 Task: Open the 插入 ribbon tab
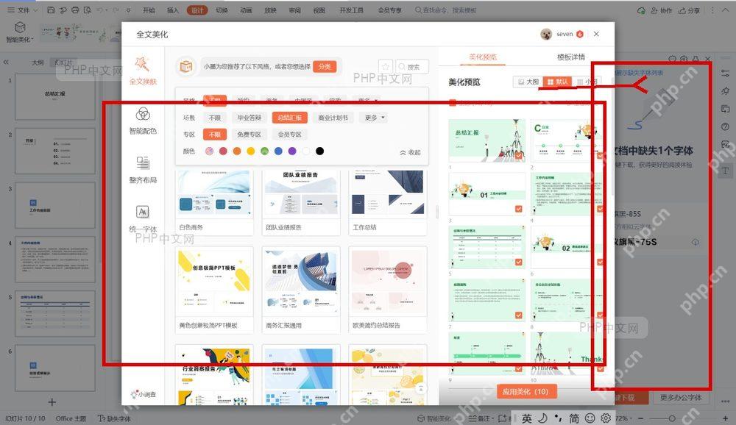[x=173, y=10]
